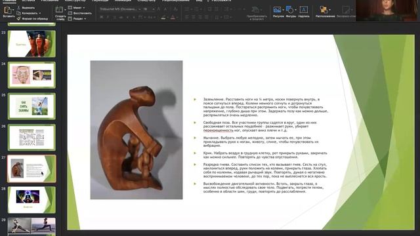Screen dimensions: 420x236
Task: Decrease font size with smaller A icon
Action: [165, 9]
